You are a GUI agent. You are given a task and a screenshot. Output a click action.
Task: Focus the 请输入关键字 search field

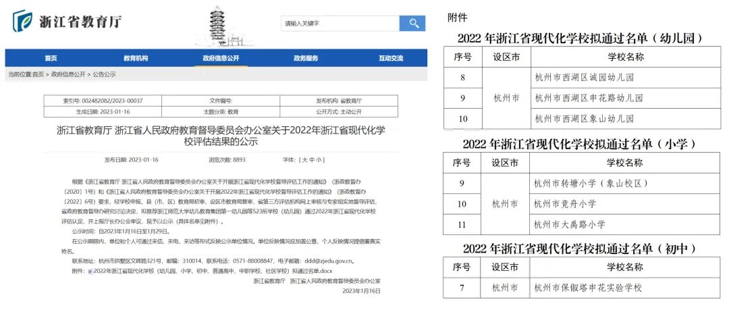click(340, 23)
